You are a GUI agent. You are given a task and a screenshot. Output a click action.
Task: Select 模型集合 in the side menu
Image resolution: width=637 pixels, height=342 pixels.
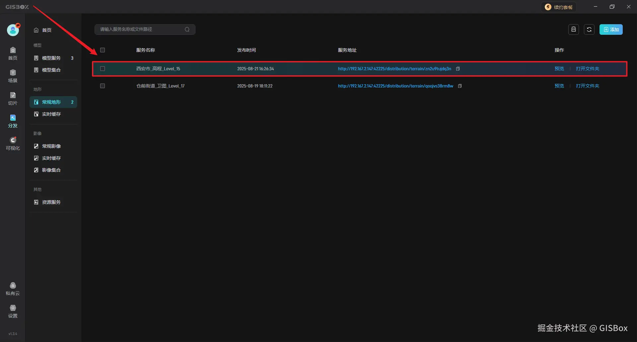coord(53,70)
